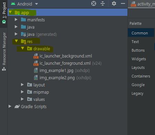
Task: Select the Containers palette category
Action: 141,76
